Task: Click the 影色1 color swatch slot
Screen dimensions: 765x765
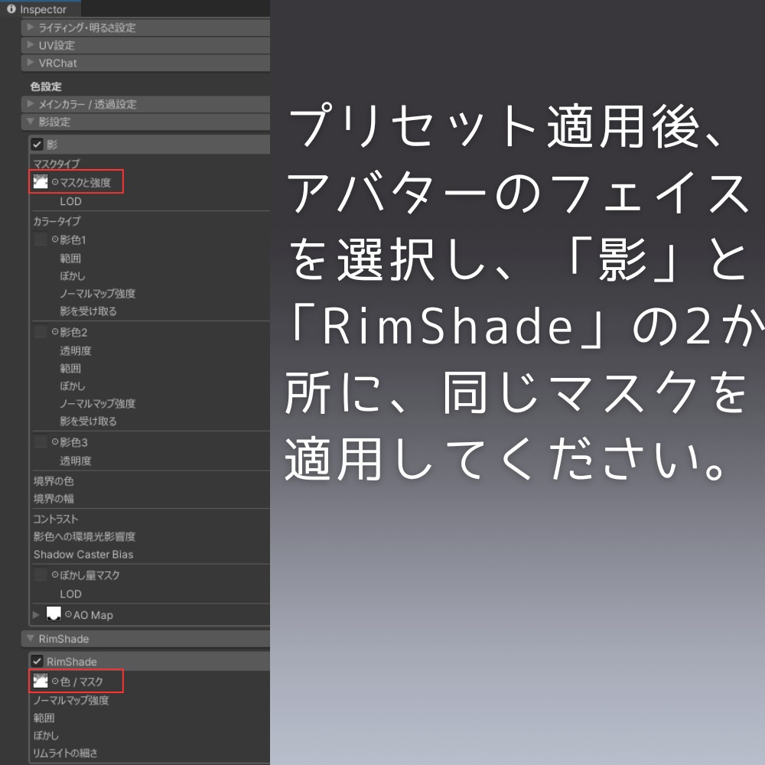Action: (x=41, y=239)
